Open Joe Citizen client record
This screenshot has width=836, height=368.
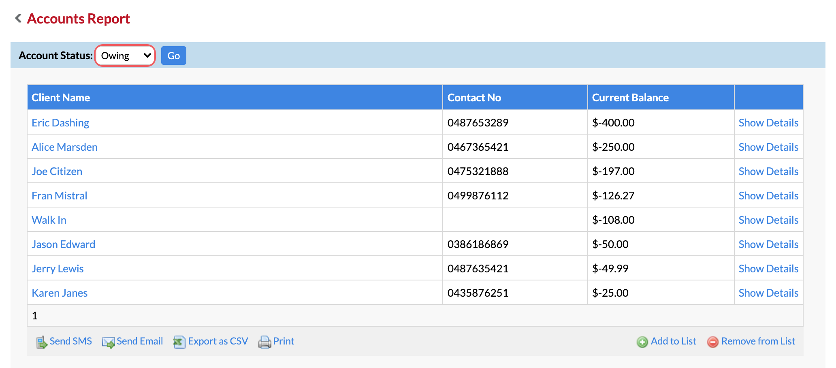click(57, 171)
